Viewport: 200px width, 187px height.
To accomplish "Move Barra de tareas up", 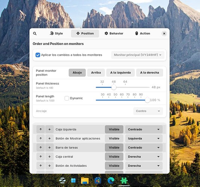I will 41,147.
